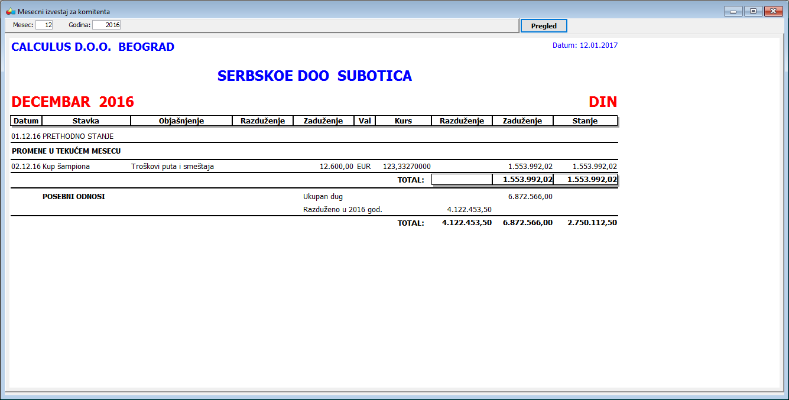
Task: Click the PROMENE U TEKUĆEM MESECU heading
Action: pyautogui.click(x=66, y=151)
